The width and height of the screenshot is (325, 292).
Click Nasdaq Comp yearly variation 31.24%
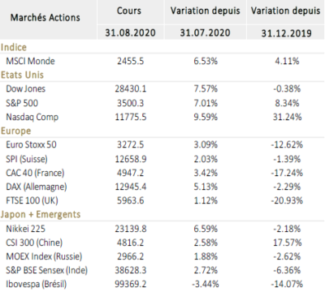287,117
